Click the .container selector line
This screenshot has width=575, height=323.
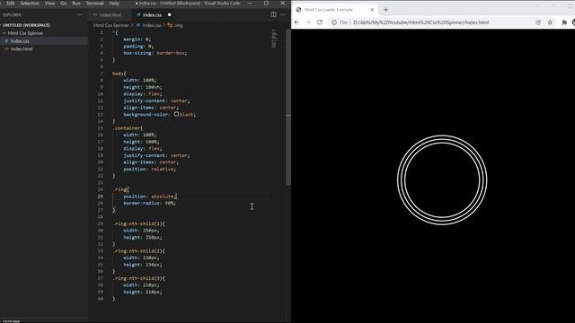[x=128, y=127]
